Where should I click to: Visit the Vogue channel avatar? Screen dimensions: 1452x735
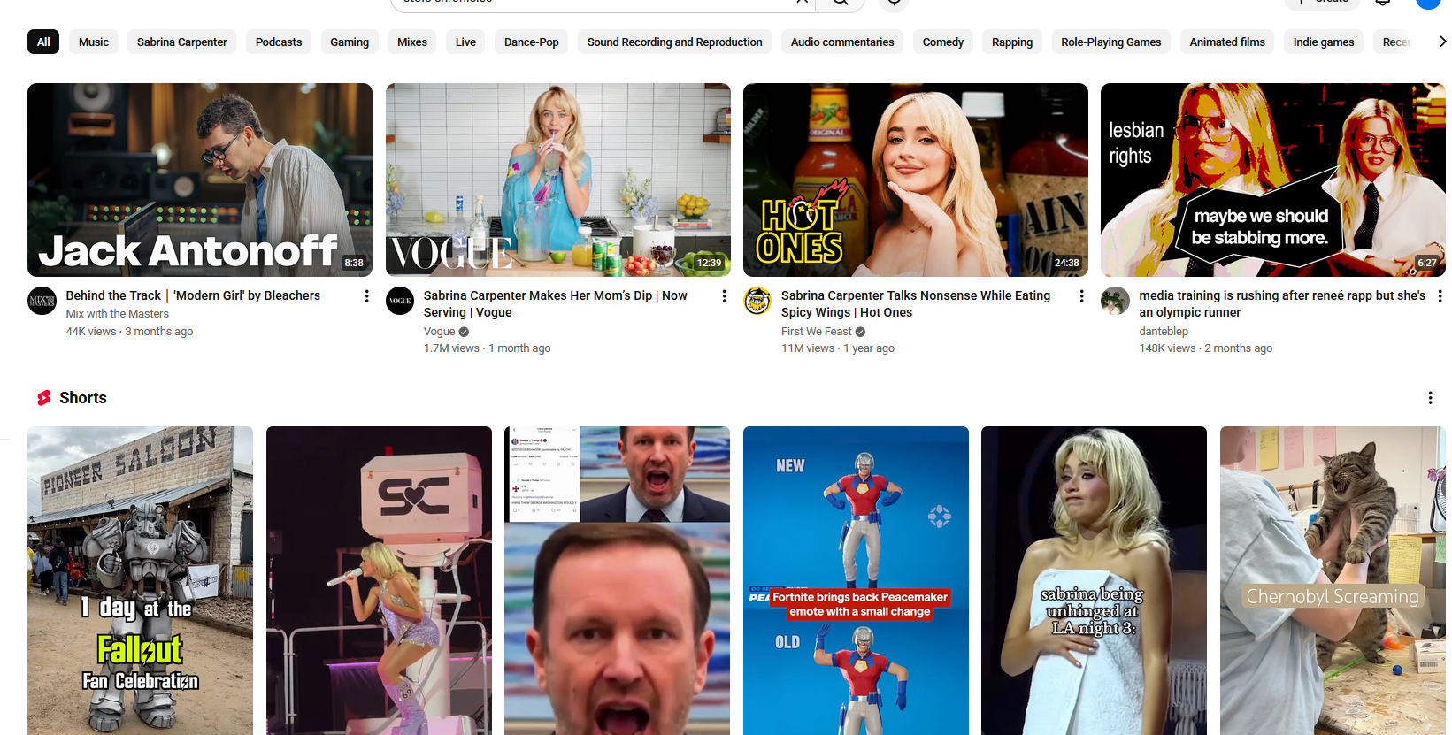pos(400,301)
